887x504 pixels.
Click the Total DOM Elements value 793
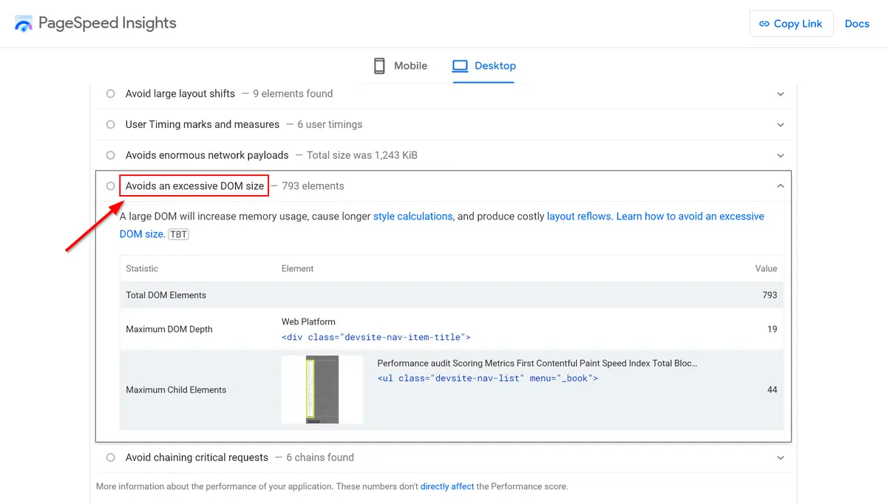(769, 295)
